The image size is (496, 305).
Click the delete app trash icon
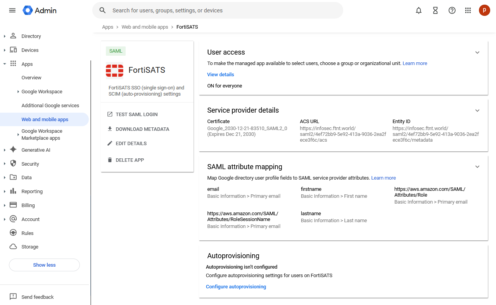(x=110, y=160)
